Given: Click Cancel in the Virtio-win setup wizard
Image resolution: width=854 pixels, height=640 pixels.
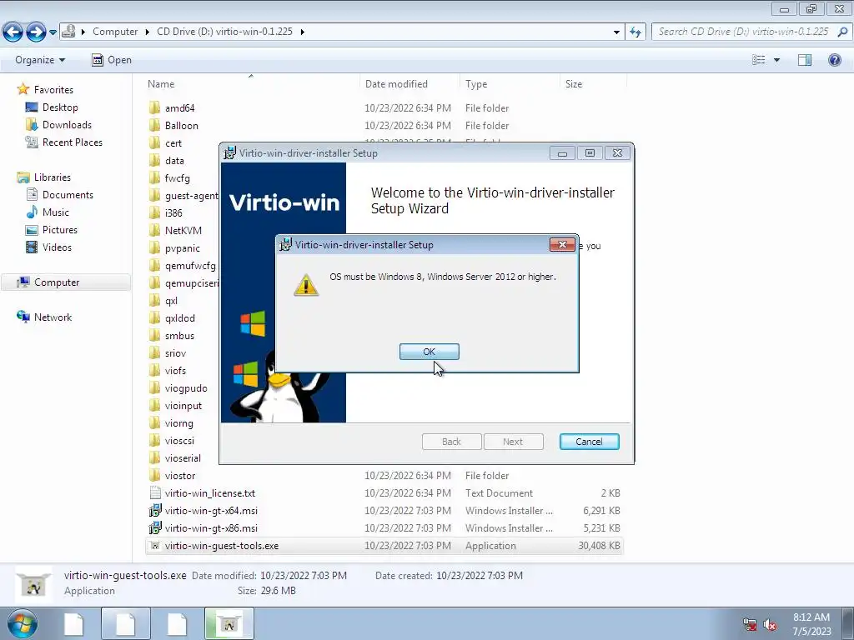Looking at the screenshot, I should point(590,442).
